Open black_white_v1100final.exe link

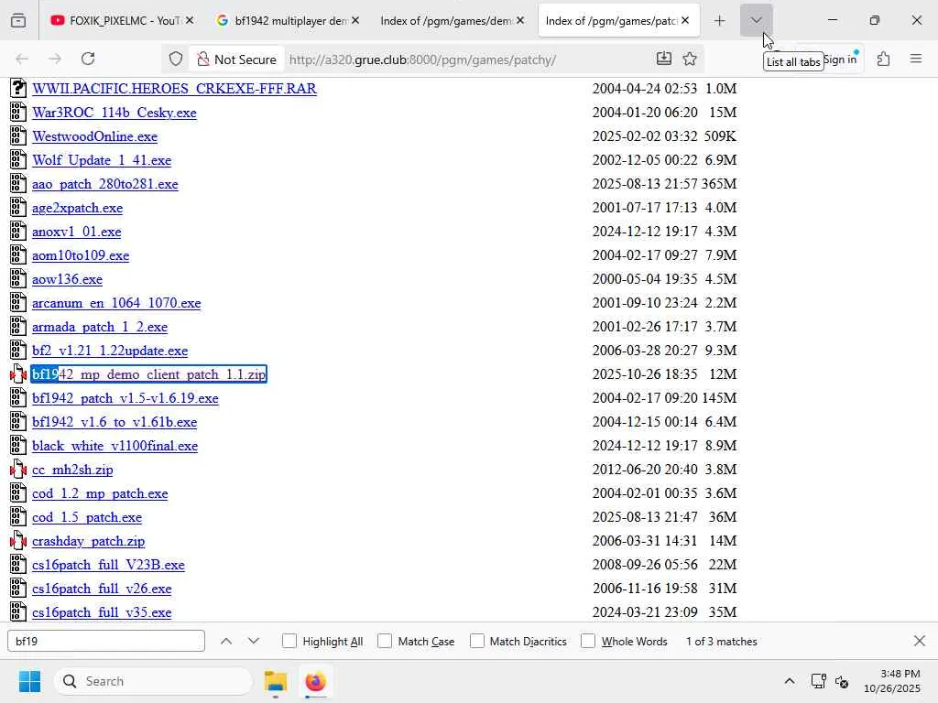115,446
